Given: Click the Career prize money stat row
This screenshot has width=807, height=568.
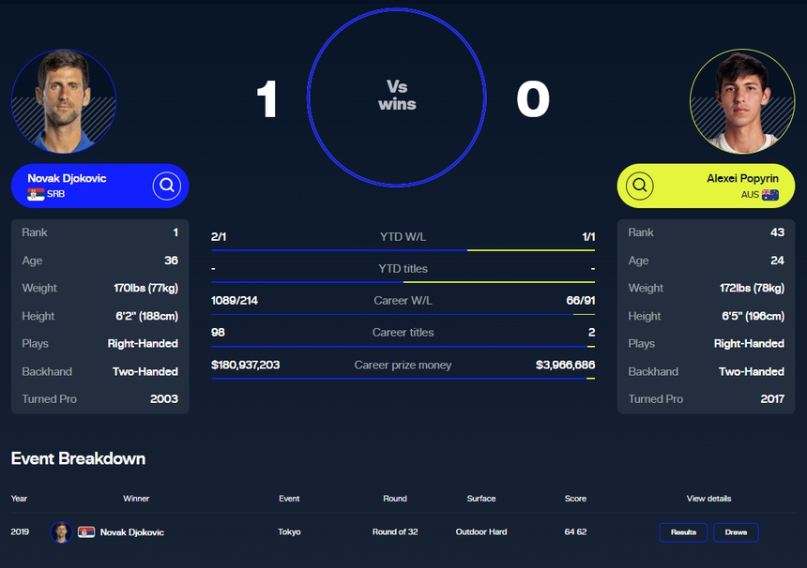Looking at the screenshot, I should pos(403,365).
